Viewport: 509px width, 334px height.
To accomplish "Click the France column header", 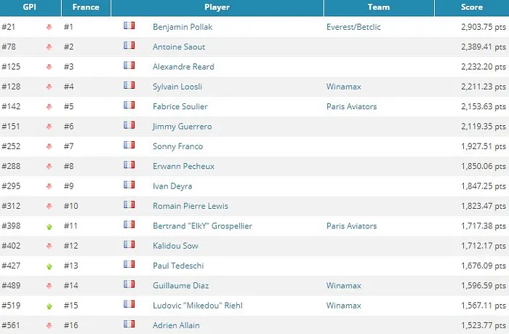I will (86, 7).
